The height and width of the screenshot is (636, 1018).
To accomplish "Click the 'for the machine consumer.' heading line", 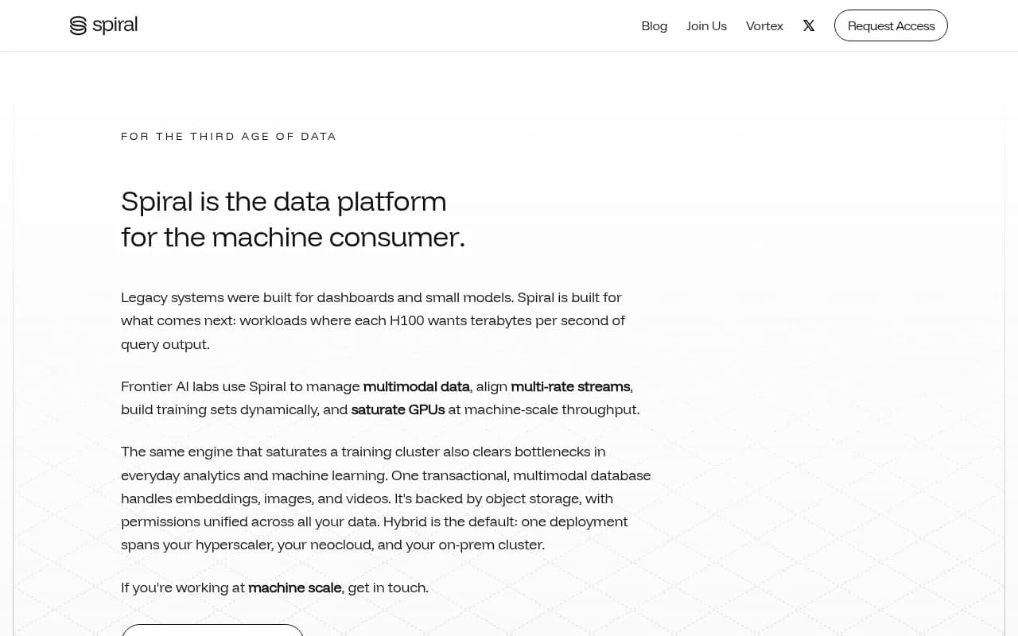I will pos(293,237).
